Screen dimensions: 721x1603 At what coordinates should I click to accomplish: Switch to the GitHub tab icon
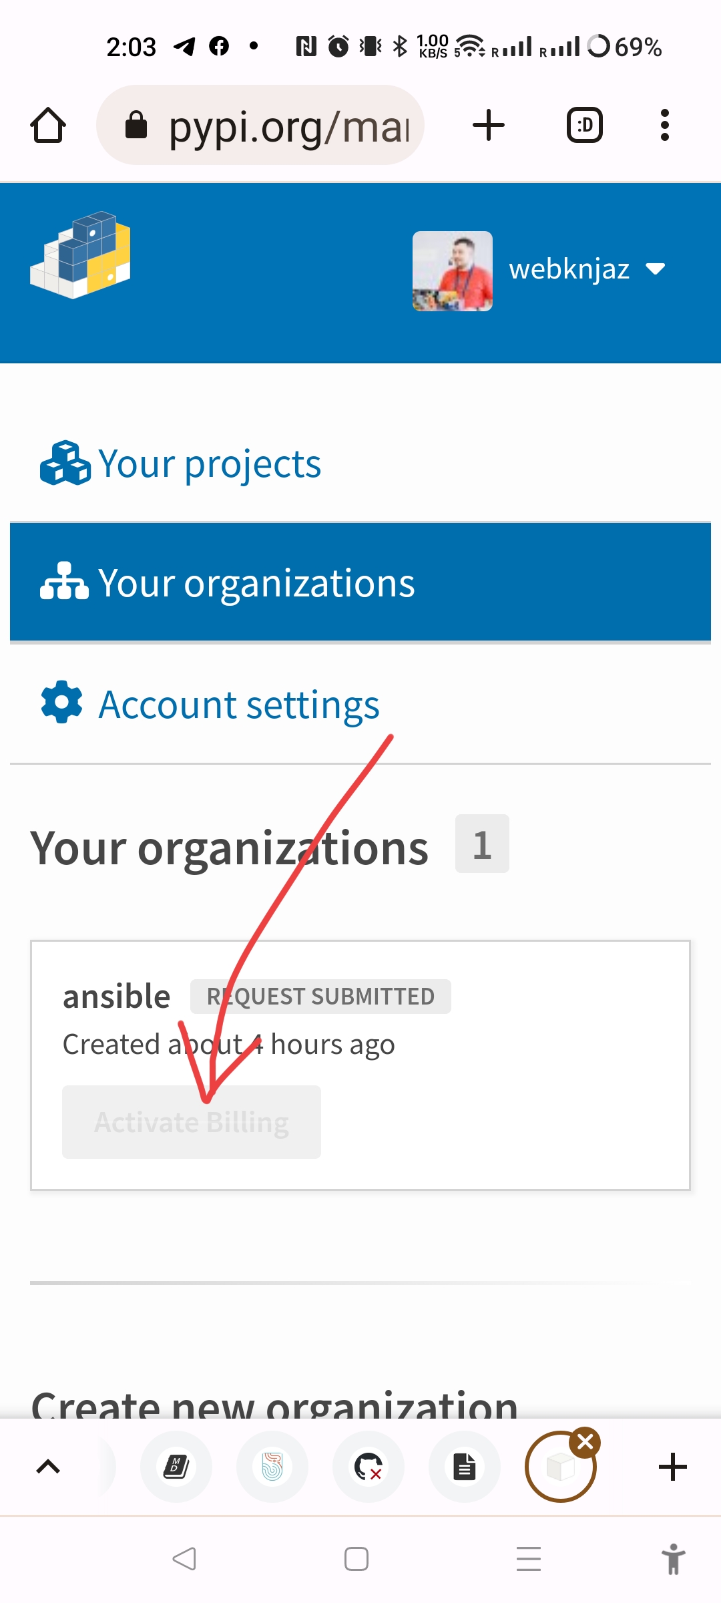point(369,1467)
